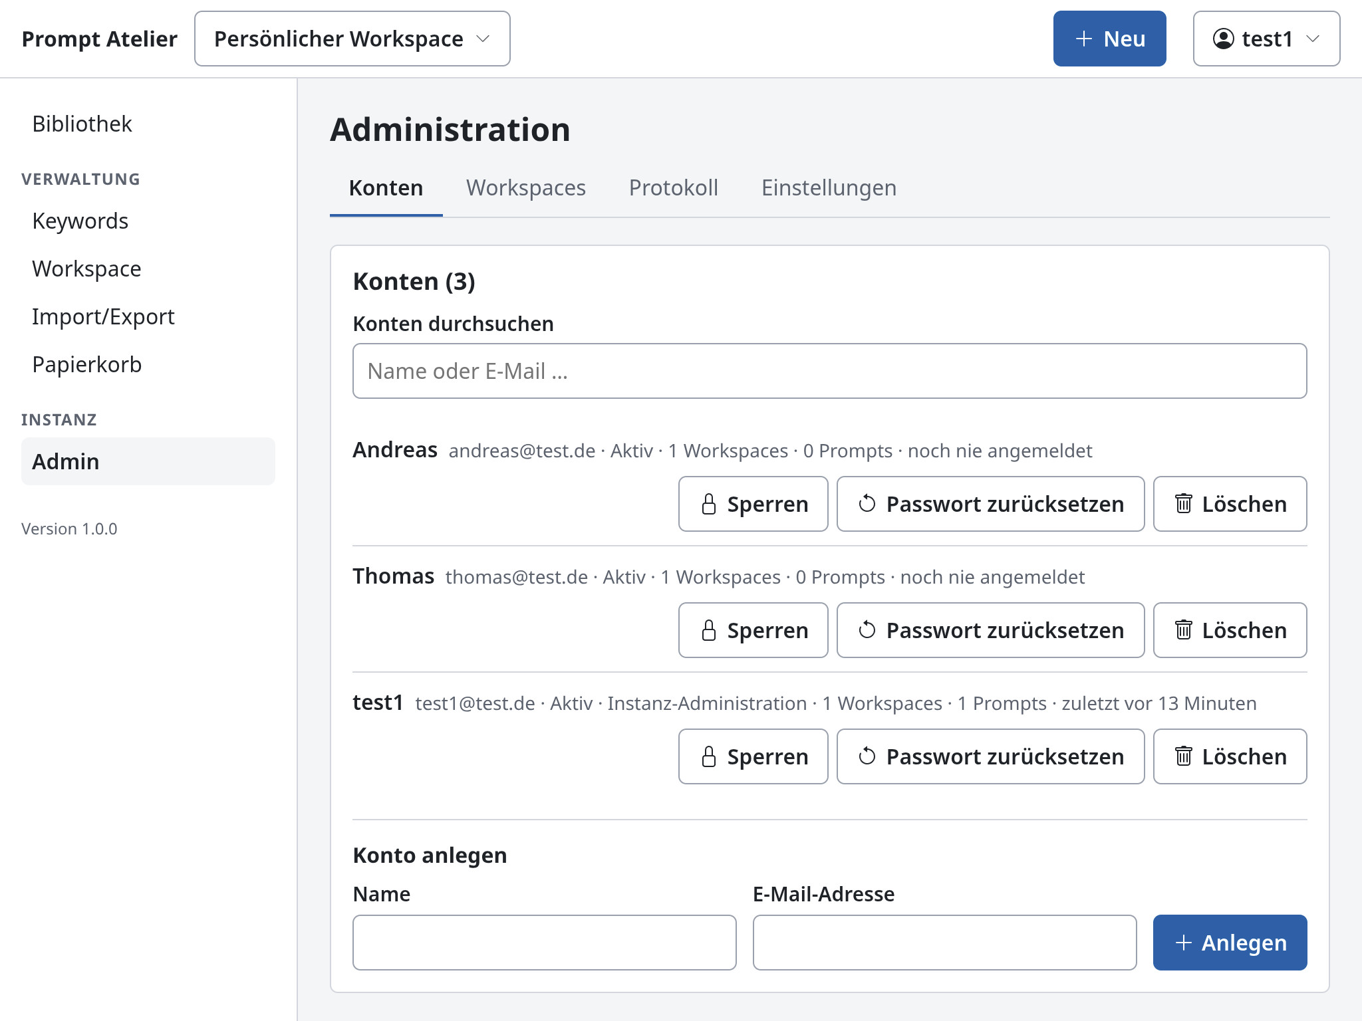Focus the Konten durchsuchen search field
The width and height of the screenshot is (1362, 1021).
point(830,371)
